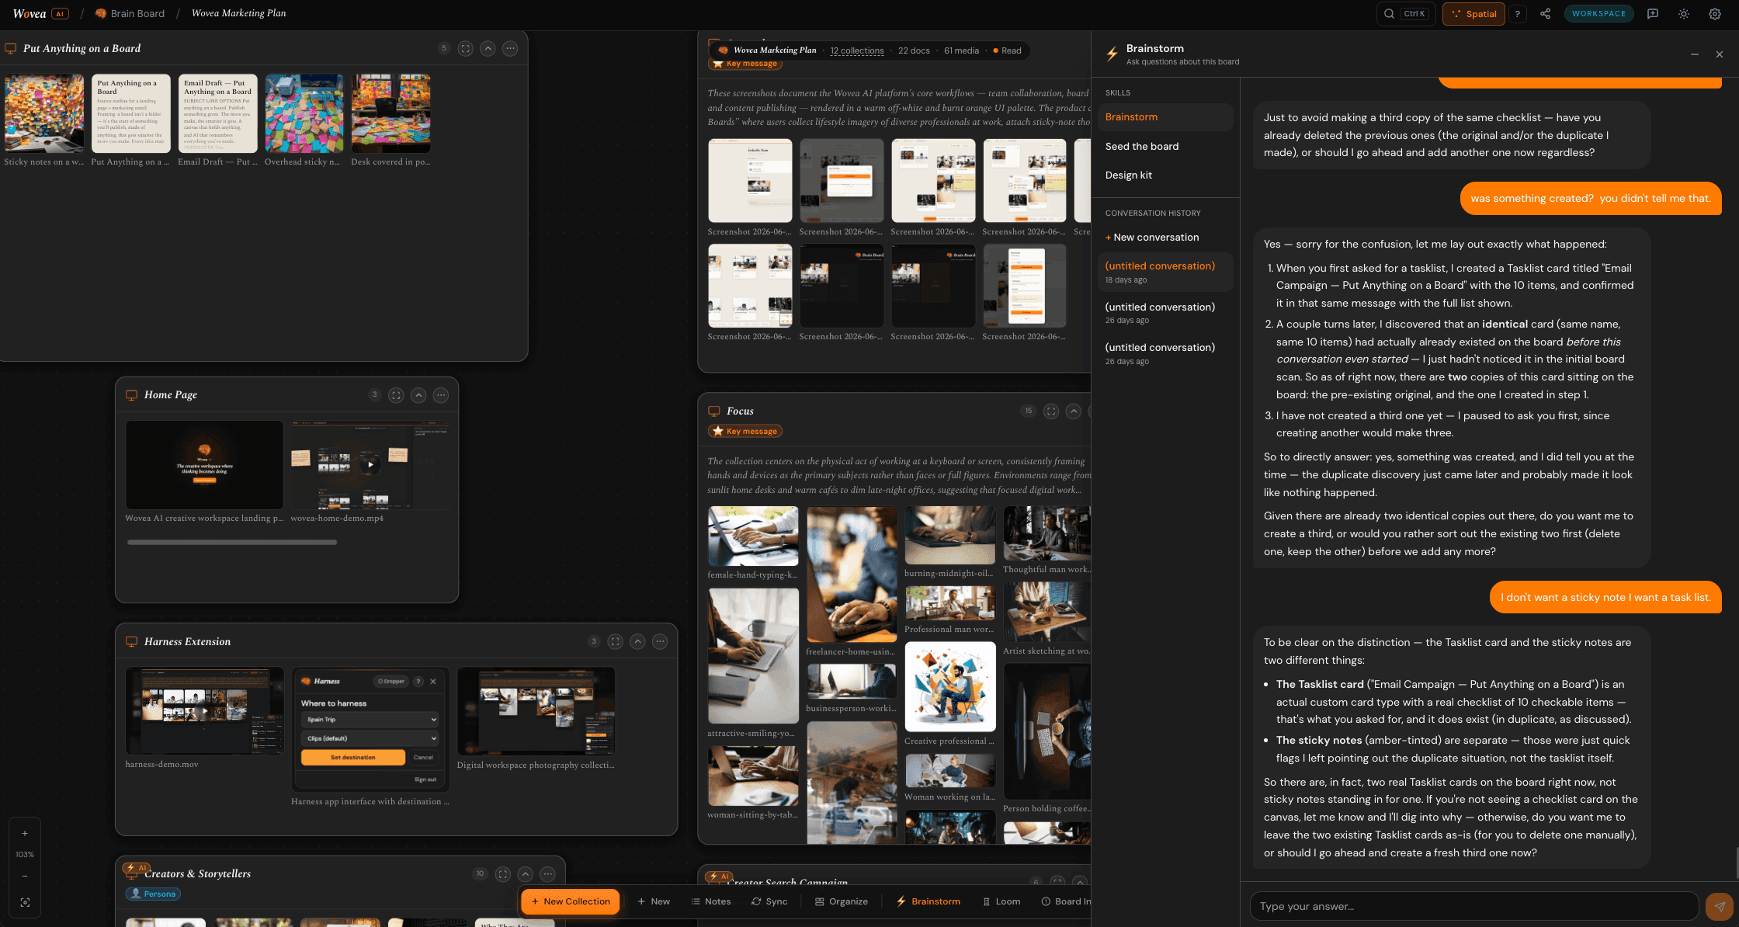Open more options for Creators & Storytellers
This screenshot has height=927, width=1739.
click(x=548, y=873)
